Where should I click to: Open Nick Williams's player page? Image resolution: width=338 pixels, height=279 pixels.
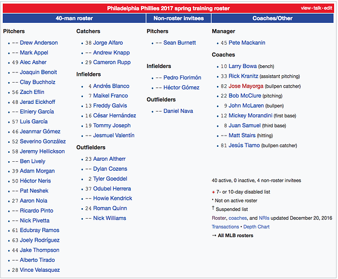[x=110, y=218]
